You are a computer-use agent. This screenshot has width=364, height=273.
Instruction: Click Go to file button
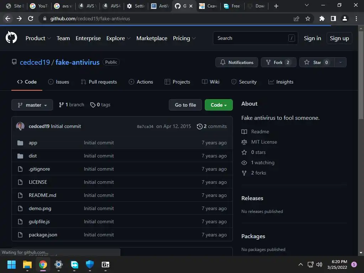click(x=185, y=105)
